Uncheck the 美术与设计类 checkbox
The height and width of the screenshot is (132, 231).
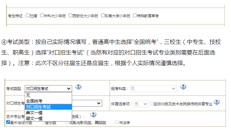pos(8,122)
